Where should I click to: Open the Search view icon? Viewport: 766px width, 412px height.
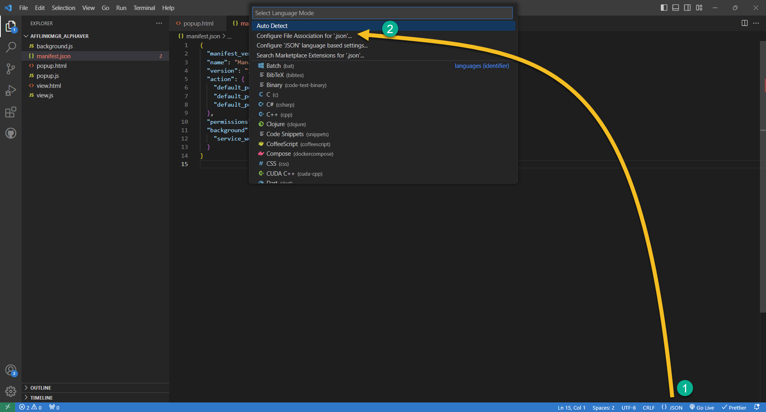11,48
